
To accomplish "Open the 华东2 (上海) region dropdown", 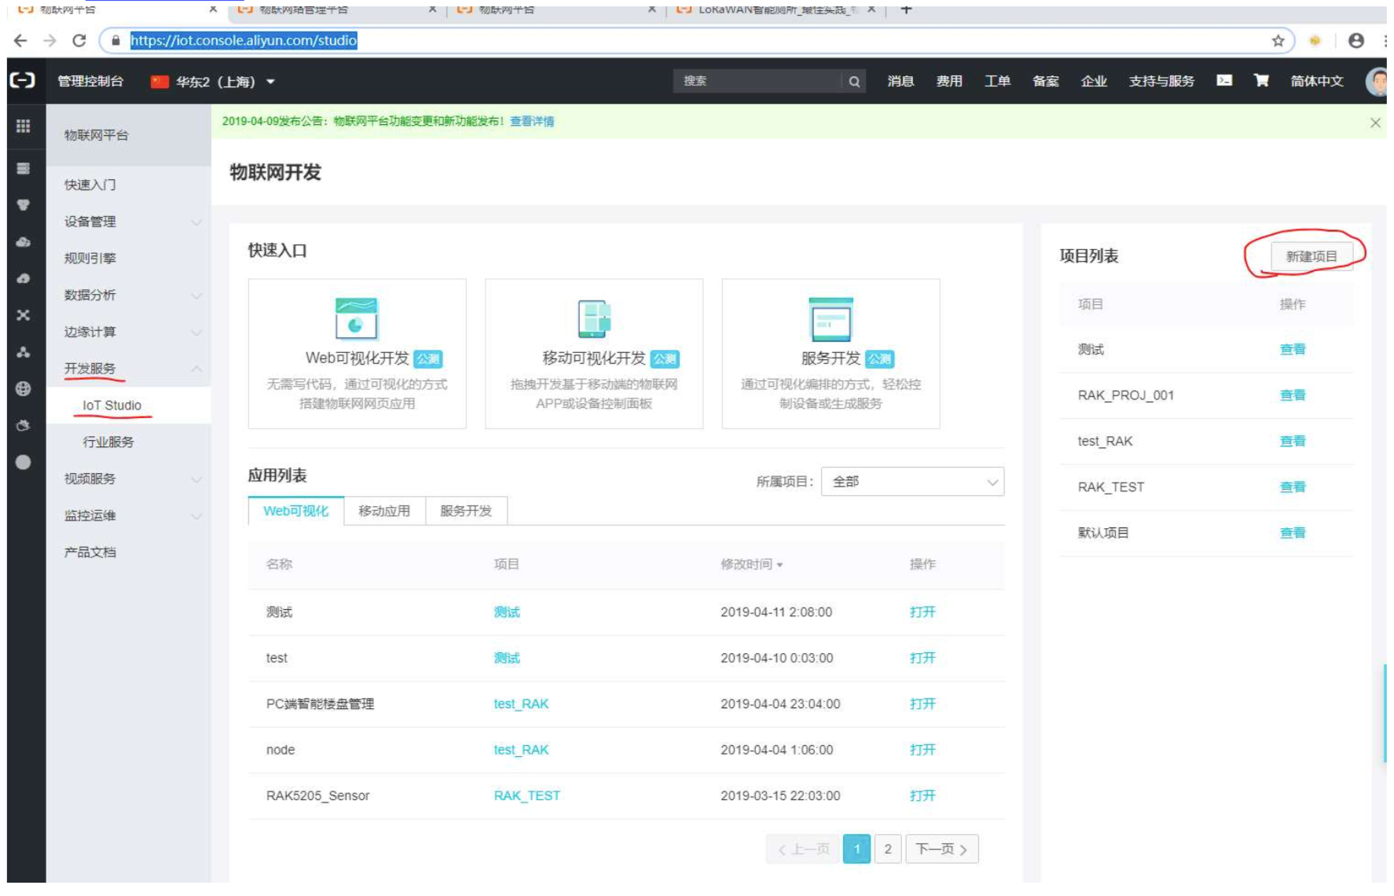I will tap(210, 81).
